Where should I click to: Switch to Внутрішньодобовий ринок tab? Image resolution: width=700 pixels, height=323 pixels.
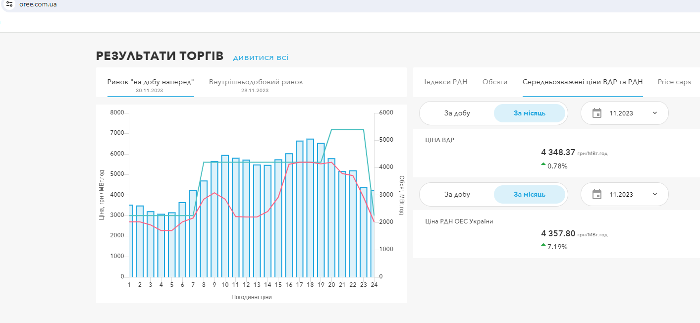(x=256, y=82)
